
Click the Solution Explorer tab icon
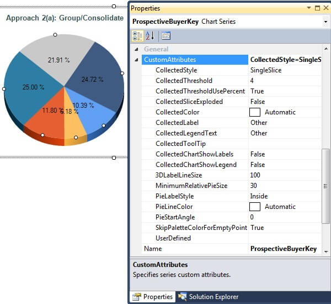coord(181,297)
